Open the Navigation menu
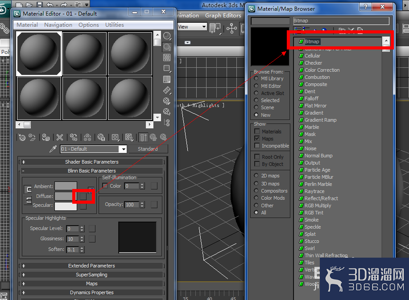The height and width of the screenshot is (300, 409). (58, 25)
